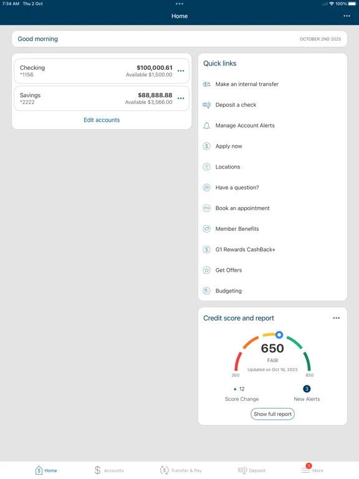Switch to the More tab
The width and height of the screenshot is (359, 479).
[312, 470]
